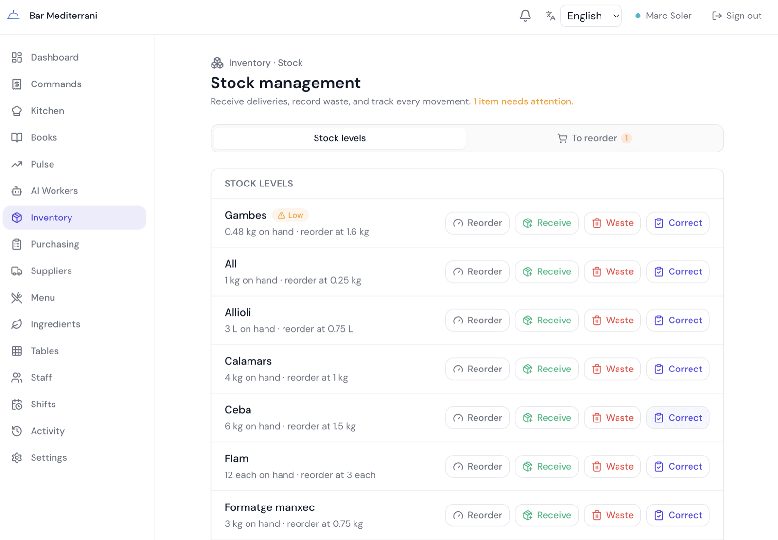Screen dimensions: 778x540
Task: Click Receive for Allioli
Action: click(x=547, y=321)
